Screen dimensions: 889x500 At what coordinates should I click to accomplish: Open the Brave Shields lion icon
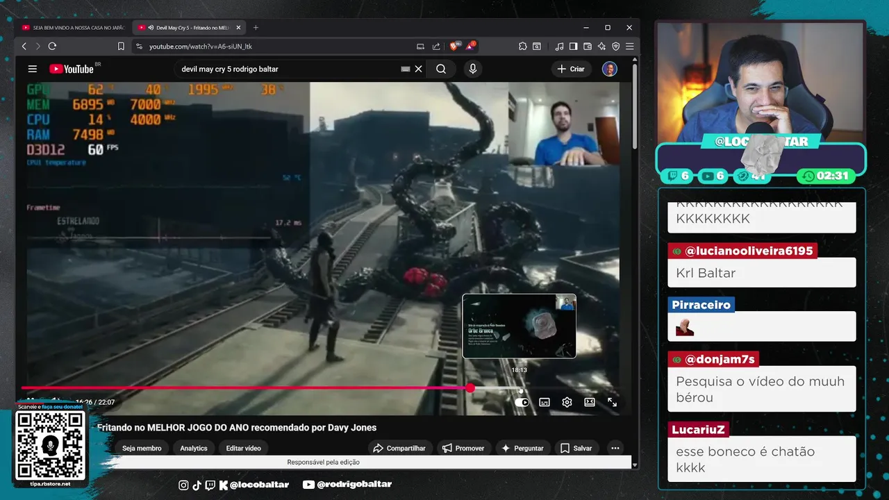[x=455, y=46]
